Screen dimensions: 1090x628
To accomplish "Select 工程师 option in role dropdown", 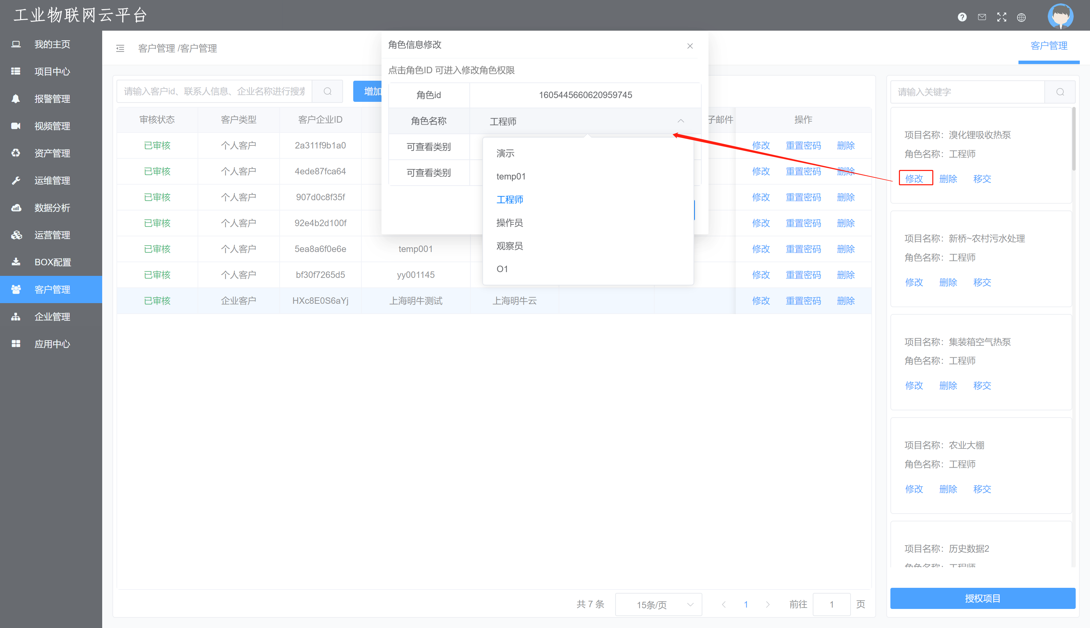I will pos(588,199).
